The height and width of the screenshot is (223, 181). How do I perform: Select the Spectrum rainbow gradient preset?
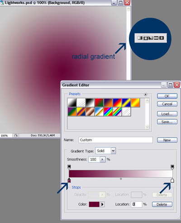pos(108,111)
